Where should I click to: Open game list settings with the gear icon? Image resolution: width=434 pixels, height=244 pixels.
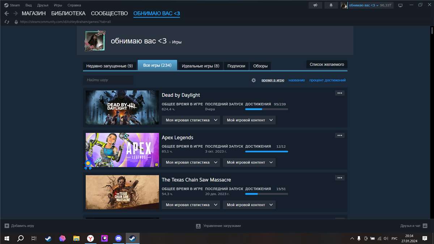pyautogui.click(x=254, y=80)
